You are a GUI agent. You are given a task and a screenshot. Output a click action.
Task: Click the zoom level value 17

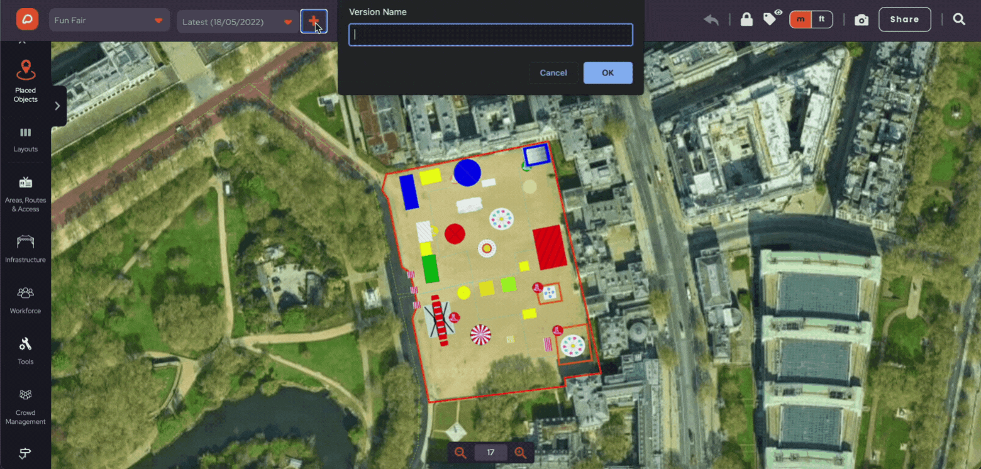click(490, 453)
